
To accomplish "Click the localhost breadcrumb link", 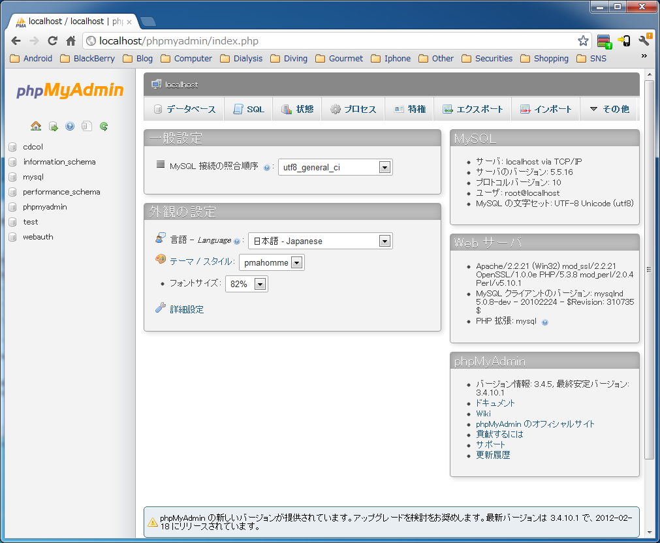I will [181, 85].
